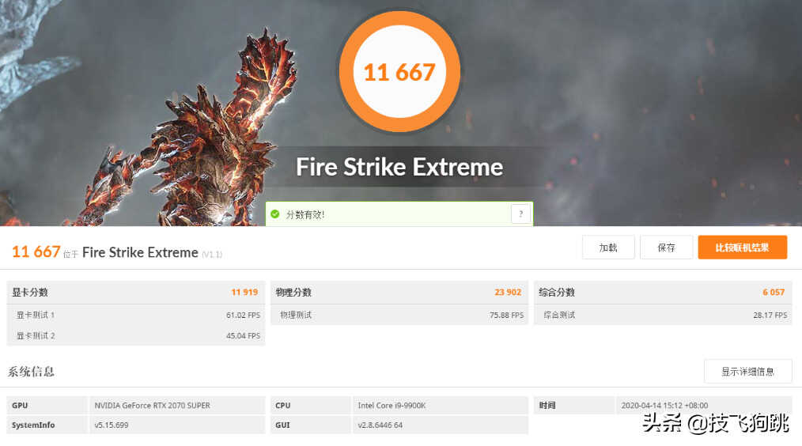Click the NVIDIA GeForce RTX 2070 SUPER field
This screenshot has height=446, width=802.
tap(177, 405)
